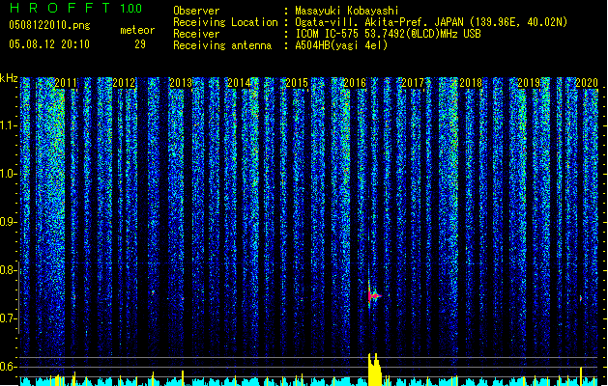The height and width of the screenshot is (386, 608).
Task: Select the observer name Masayuki Kobayashi
Action: click(x=347, y=11)
